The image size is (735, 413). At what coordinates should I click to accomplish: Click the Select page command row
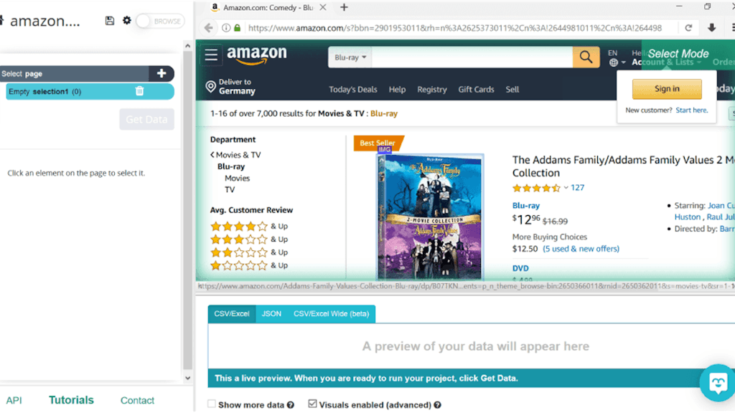click(74, 74)
